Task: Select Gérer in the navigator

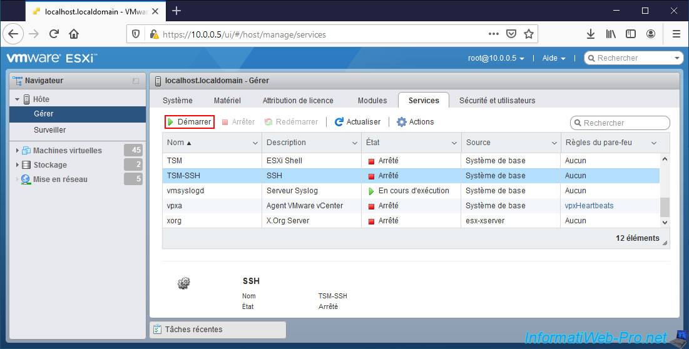Action: coord(78,114)
